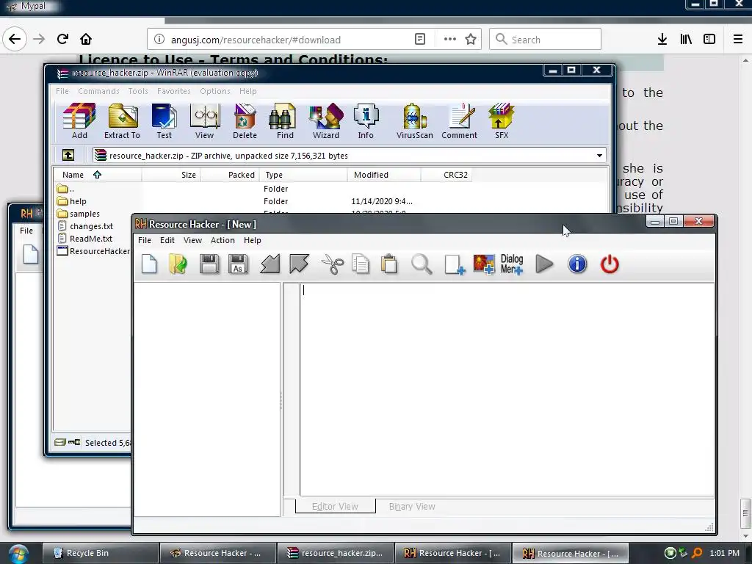
Task: Click the SFX icon in WinRAR toolbar
Action: 501,121
